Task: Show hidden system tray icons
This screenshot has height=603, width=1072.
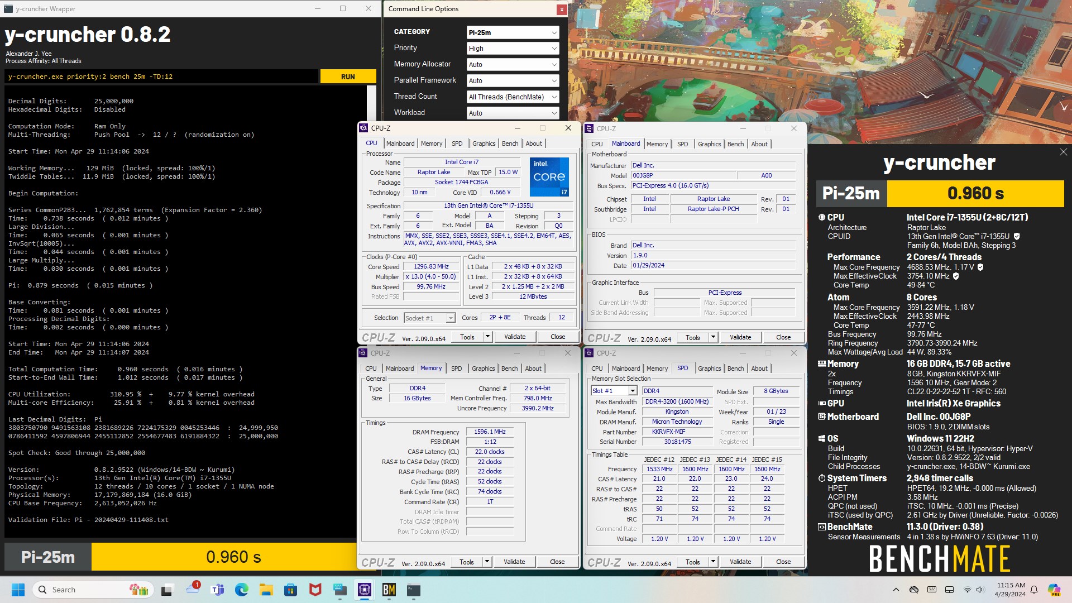Action: 896,590
